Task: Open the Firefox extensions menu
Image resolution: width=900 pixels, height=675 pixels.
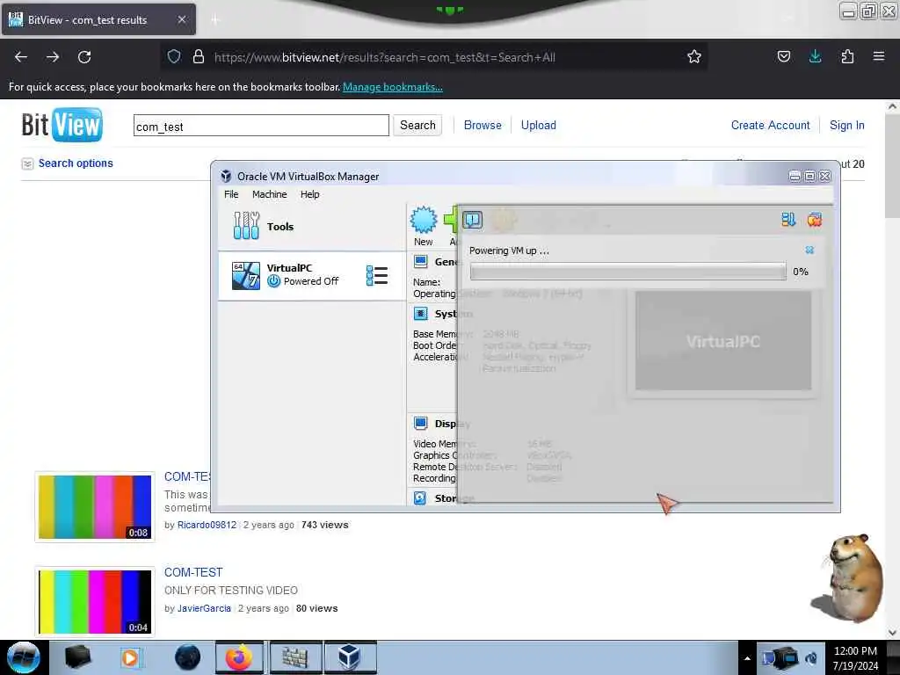Action: 847,56
